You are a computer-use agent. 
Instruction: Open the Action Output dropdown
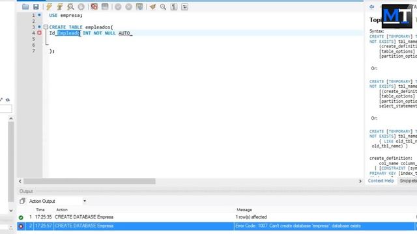[85, 201]
